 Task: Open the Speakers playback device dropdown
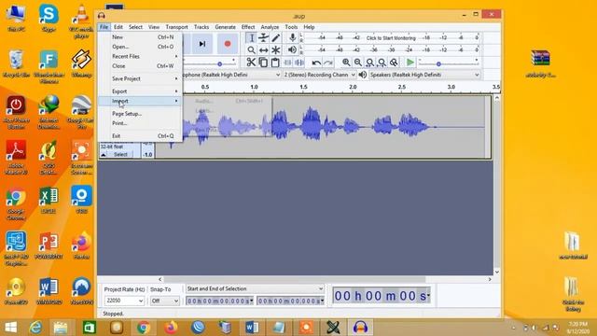(424, 75)
